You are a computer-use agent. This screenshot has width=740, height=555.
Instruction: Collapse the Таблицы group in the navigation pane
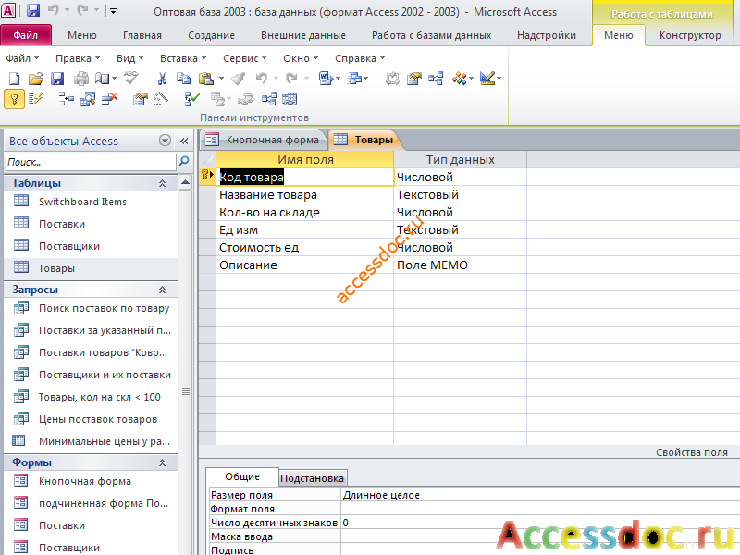point(163,183)
